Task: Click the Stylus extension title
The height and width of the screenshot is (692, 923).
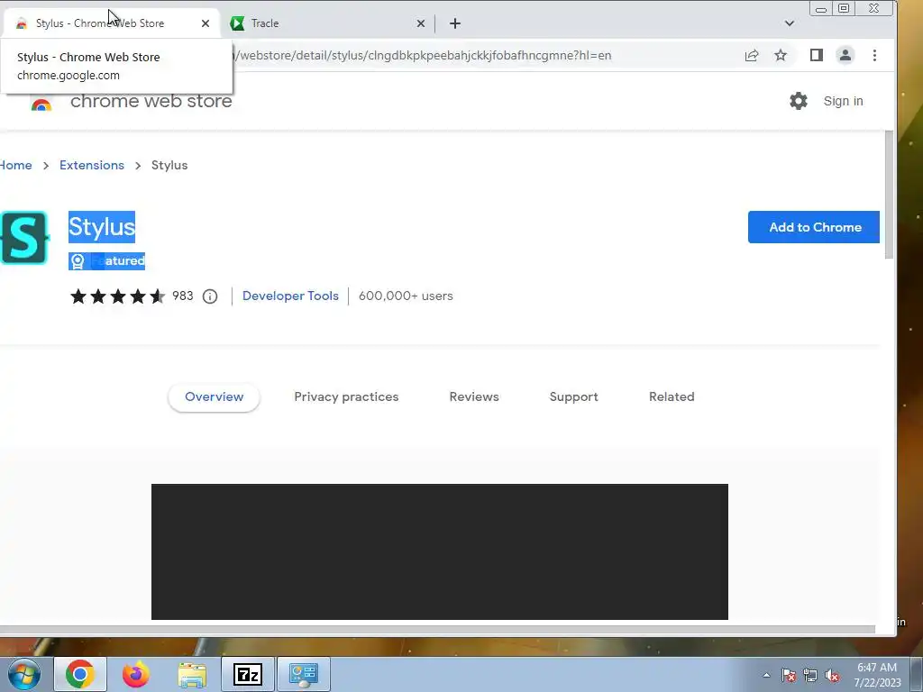Action: pos(102,227)
